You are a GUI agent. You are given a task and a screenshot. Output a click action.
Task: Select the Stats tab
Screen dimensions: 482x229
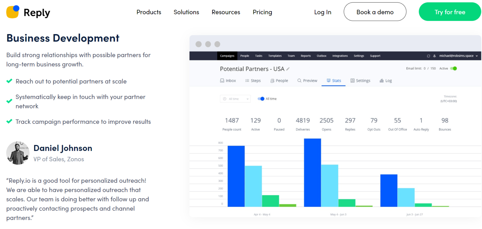(x=334, y=81)
